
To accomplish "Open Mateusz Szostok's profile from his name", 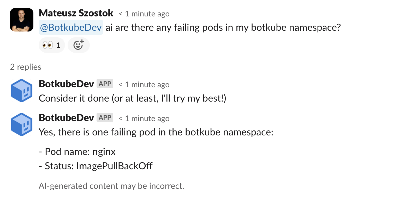I will point(76,13).
